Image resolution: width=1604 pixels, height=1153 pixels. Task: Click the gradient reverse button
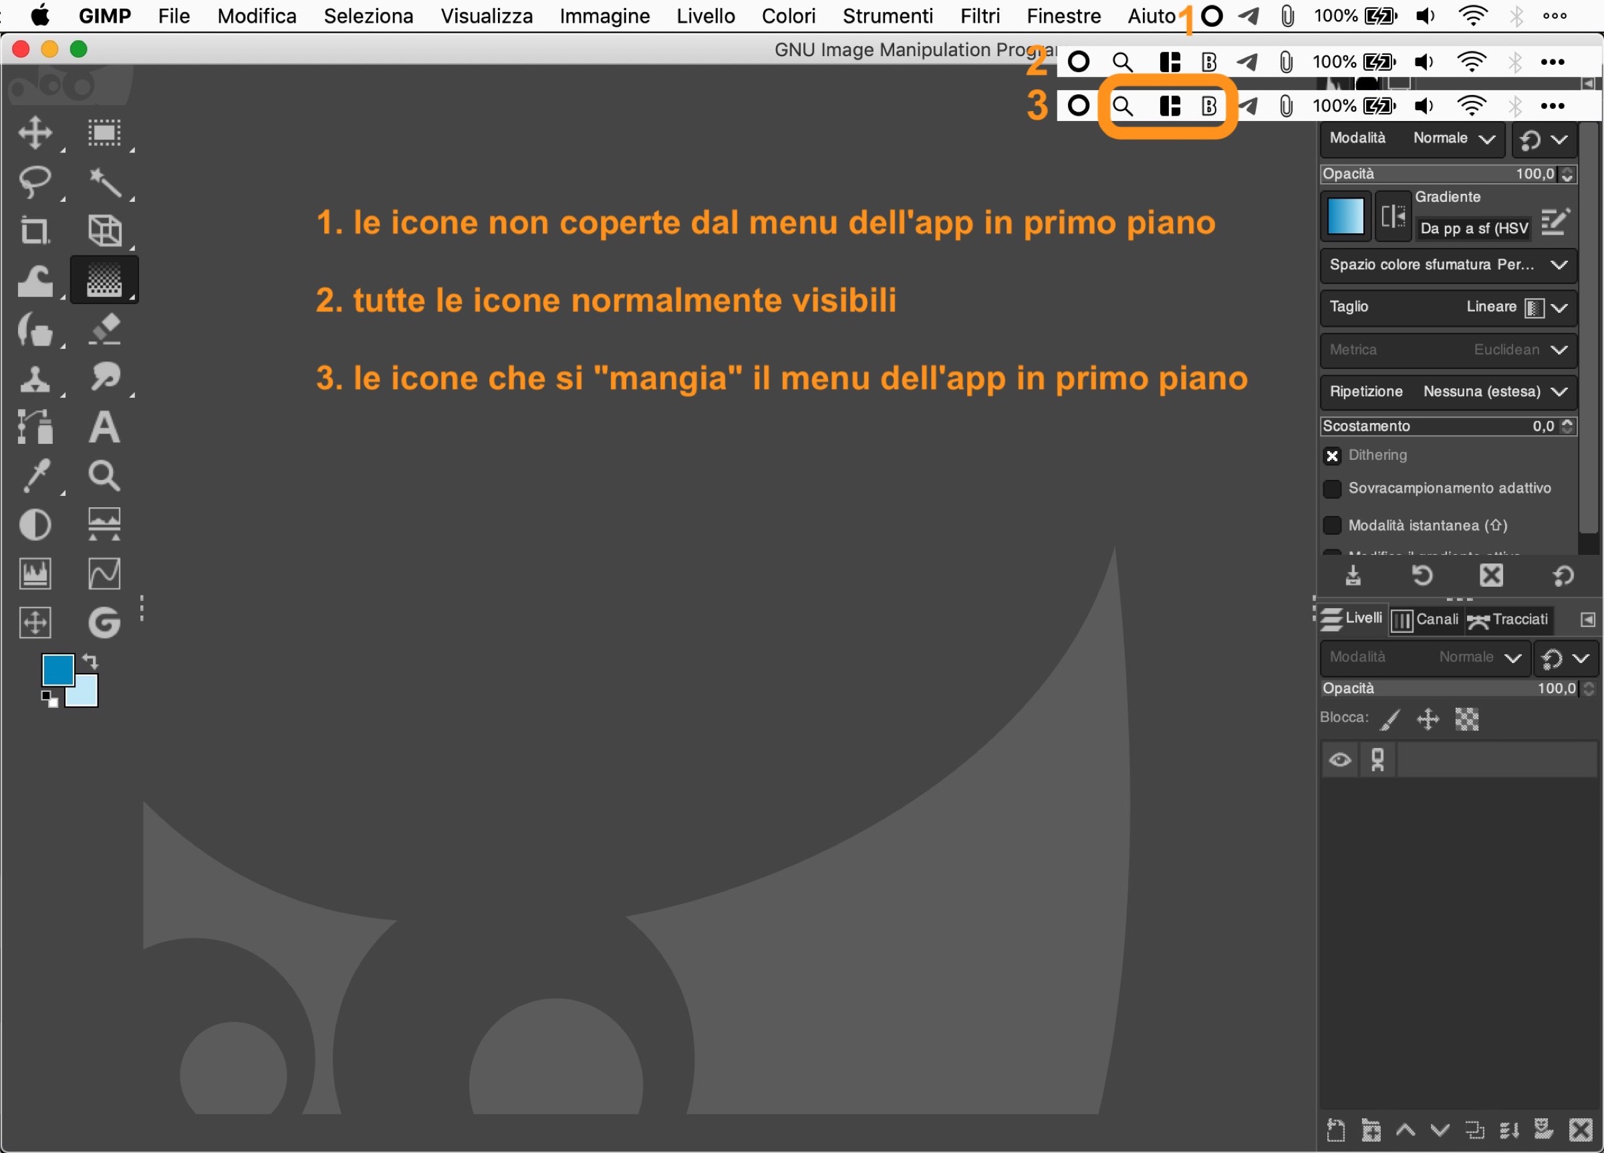(x=1393, y=217)
